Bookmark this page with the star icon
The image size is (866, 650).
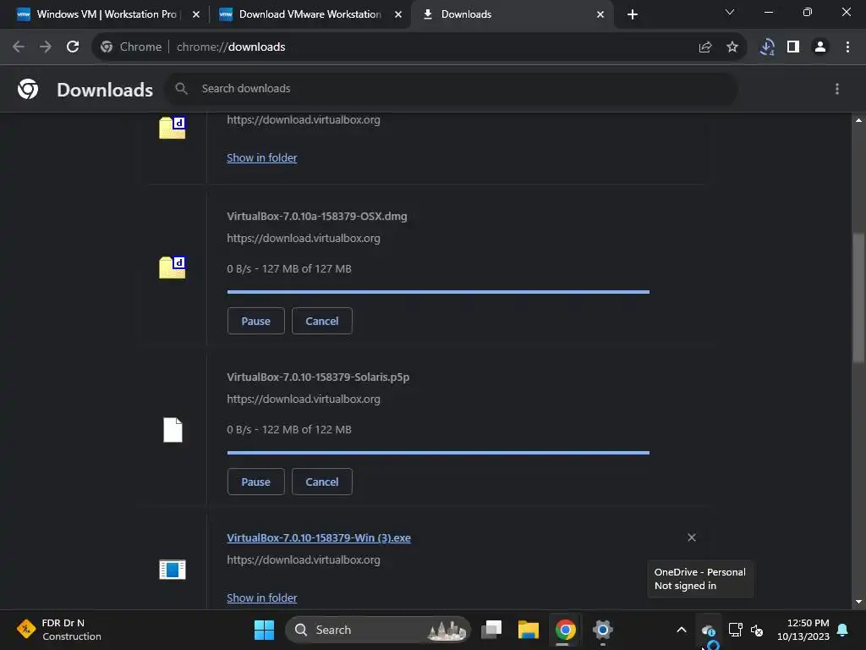(732, 47)
